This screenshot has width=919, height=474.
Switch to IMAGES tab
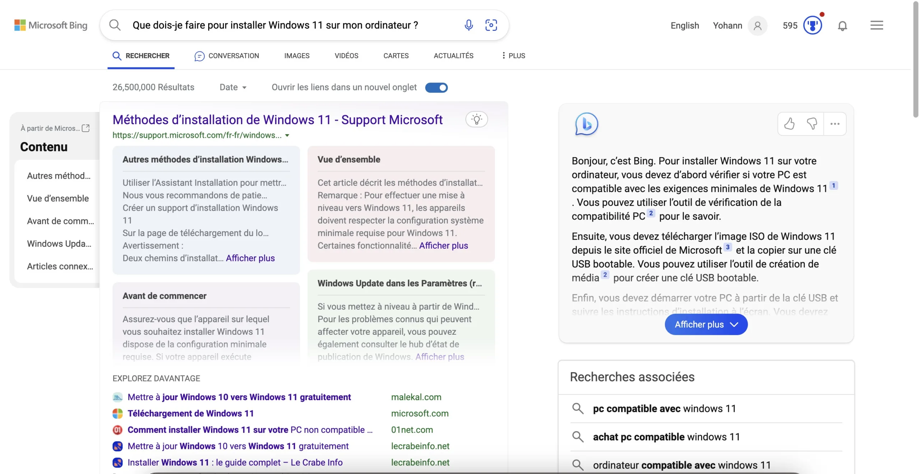[297, 56]
